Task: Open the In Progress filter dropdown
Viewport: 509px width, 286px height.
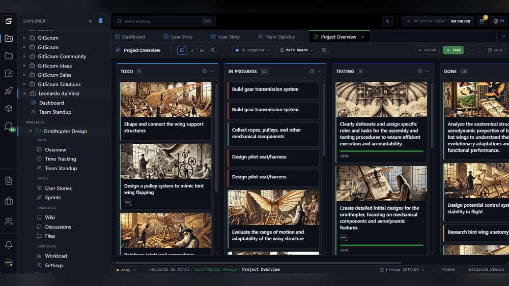Action: 252,50
